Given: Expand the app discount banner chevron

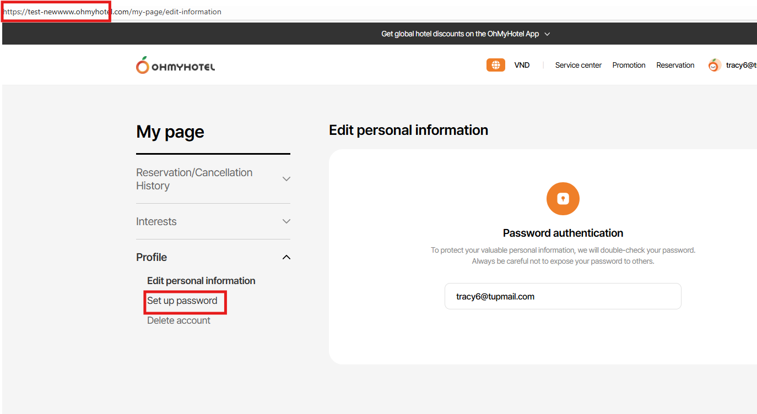Looking at the screenshot, I should click(x=547, y=34).
